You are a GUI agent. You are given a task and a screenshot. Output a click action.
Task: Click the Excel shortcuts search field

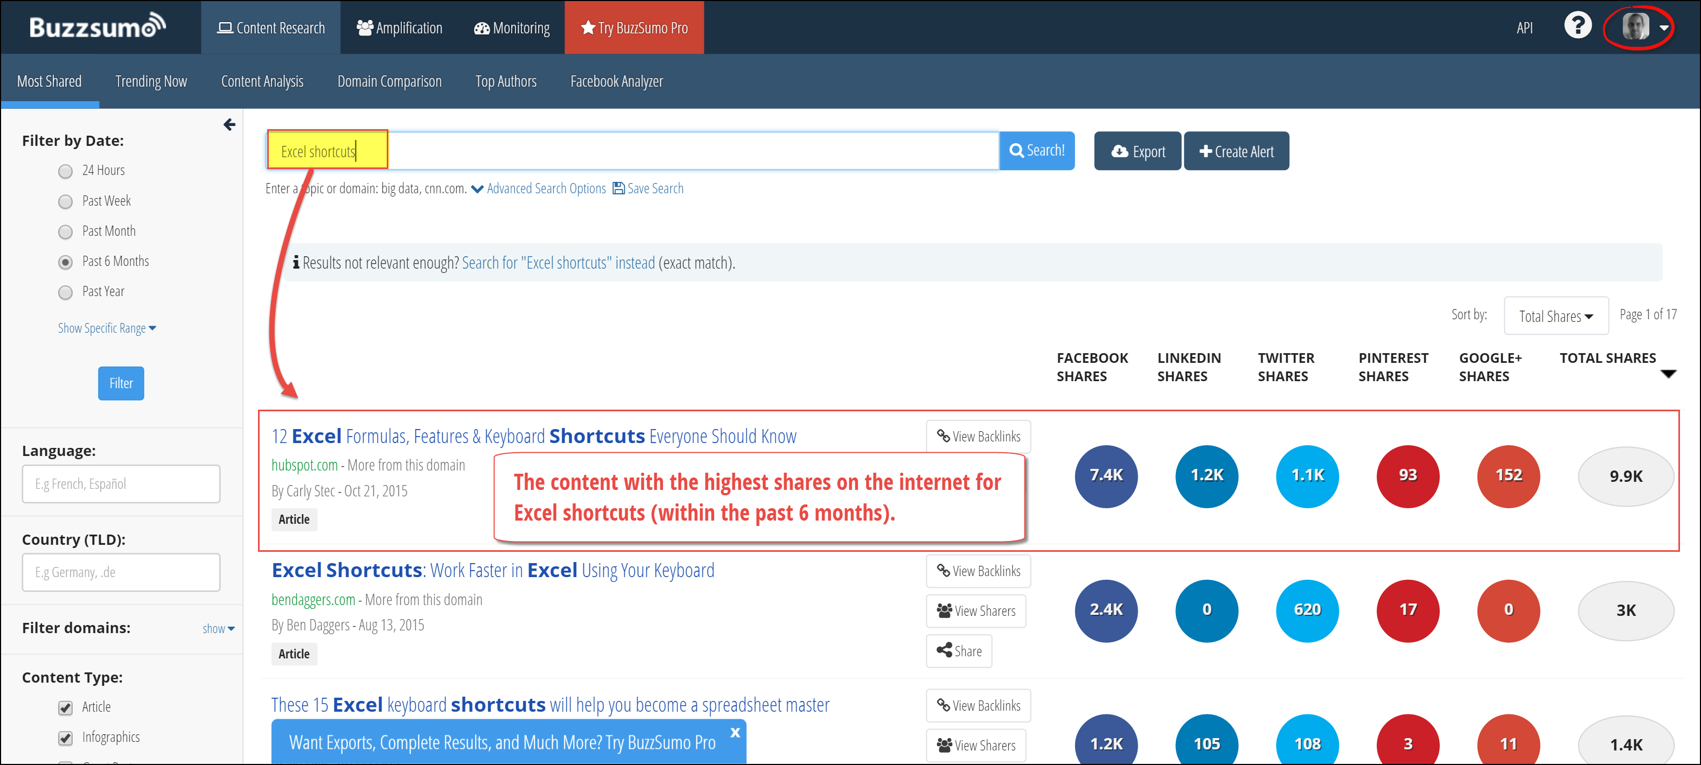tap(632, 151)
